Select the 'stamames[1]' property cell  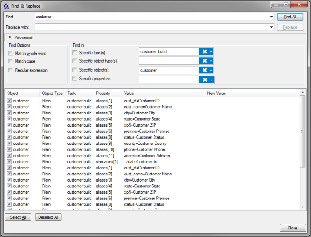click(x=107, y=162)
